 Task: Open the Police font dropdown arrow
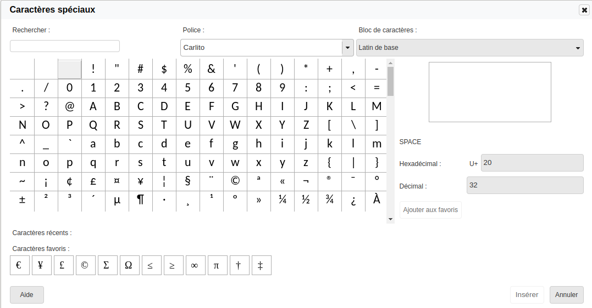[347, 48]
